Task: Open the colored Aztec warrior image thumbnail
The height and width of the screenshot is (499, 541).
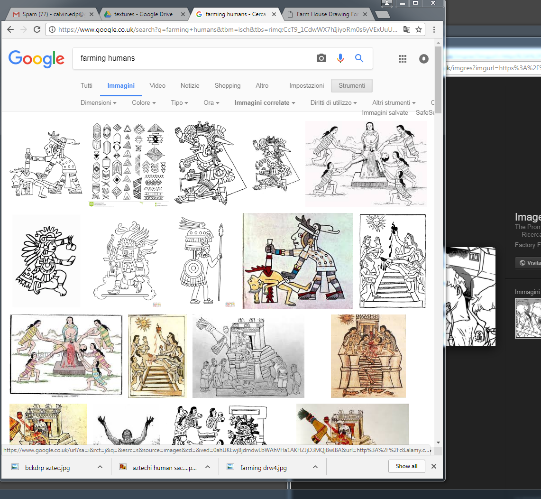Action: tap(297, 260)
